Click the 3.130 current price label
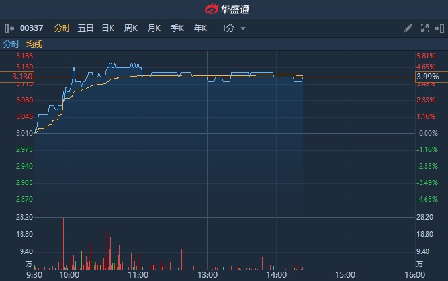The image size is (448, 281). click(x=18, y=77)
